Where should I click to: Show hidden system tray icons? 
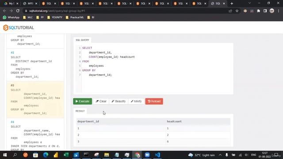pos(220,155)
